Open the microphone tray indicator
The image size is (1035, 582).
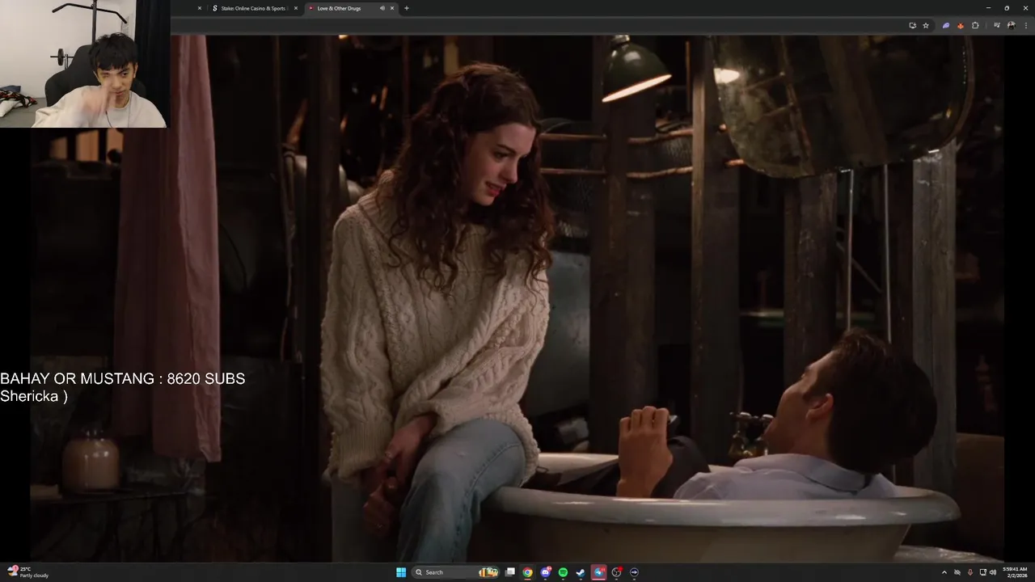[970, 572]
